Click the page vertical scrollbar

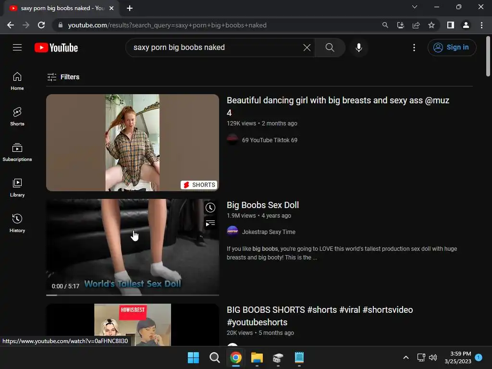[488, 57]
